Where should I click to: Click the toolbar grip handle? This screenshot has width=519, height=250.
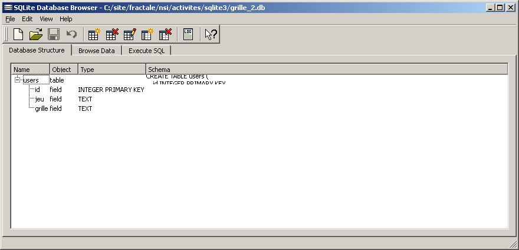tap(6, 34)
